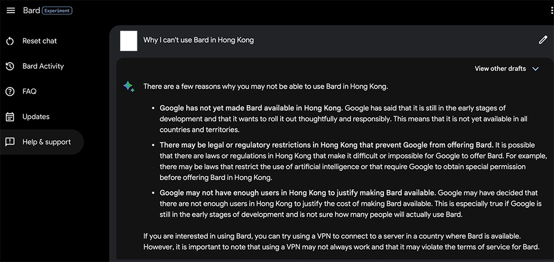Viewport: 554px width, 262px height.
Task: Click the FAQ question mark icon
Action: pos(10,91)
